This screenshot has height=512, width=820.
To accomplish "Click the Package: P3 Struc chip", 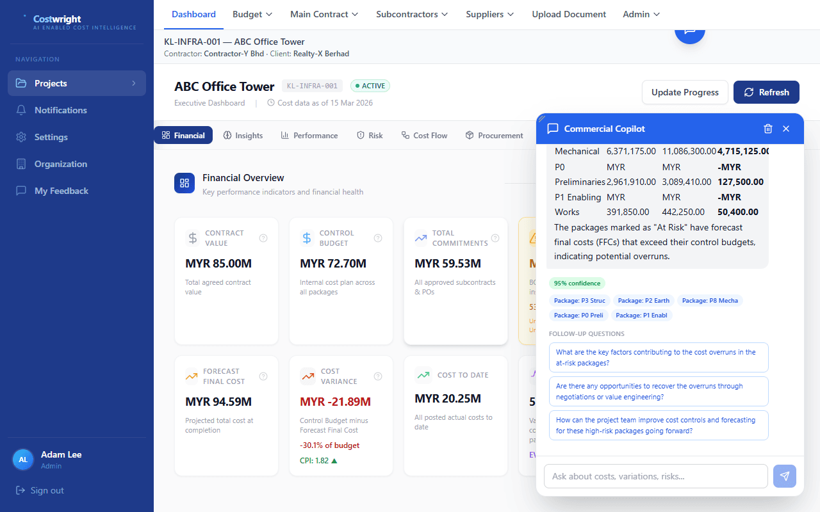I will click(x=580, y=300).
